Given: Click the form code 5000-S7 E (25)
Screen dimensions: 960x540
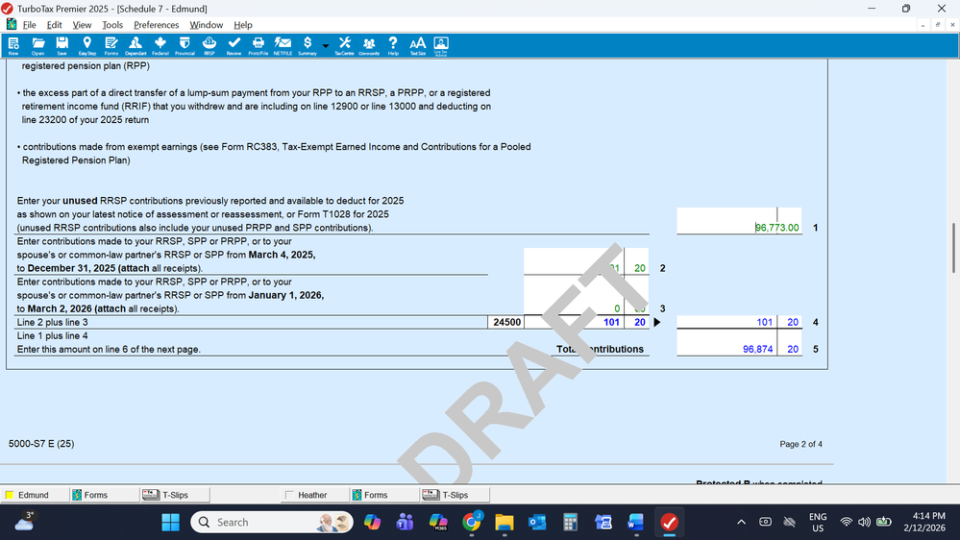Looking at the screenshot, I should pyautogui.click(x=41, y=443).
